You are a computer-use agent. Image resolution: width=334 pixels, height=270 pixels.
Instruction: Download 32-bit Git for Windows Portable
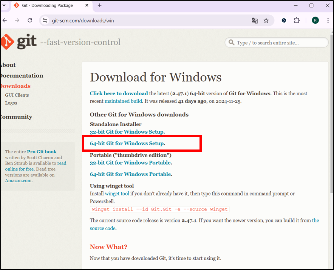130,163
